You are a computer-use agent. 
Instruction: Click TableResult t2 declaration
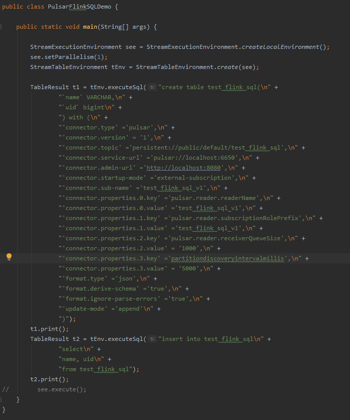pos(55,339)
